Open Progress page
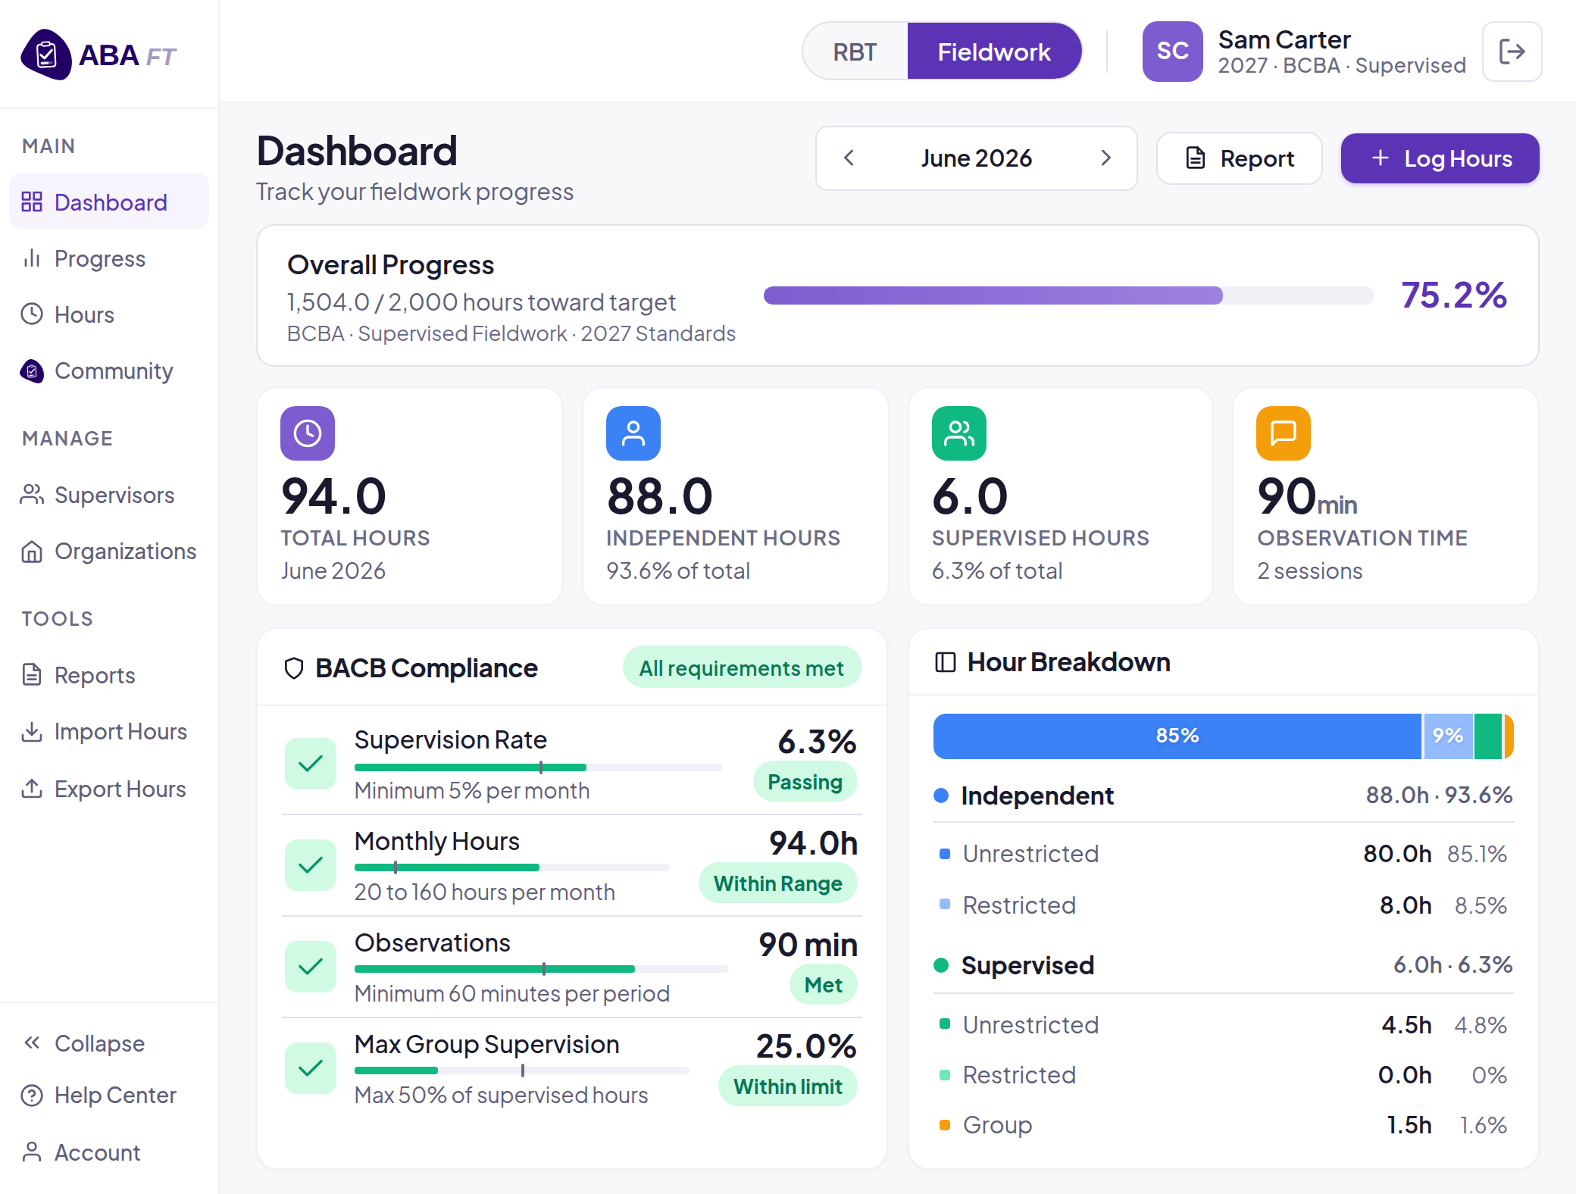Screen dimensions: 1576x1194 (109, 258)
